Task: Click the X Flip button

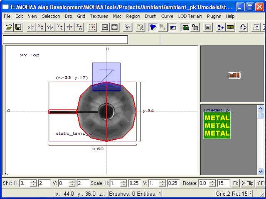Action: (x=248, y=183)
